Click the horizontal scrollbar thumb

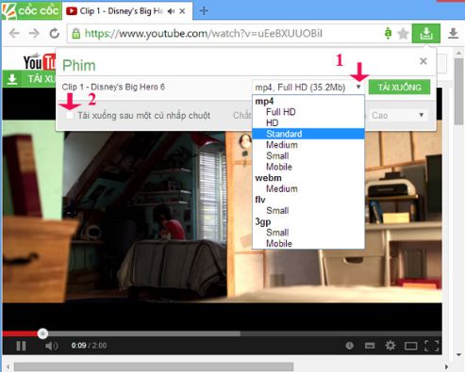154,366
